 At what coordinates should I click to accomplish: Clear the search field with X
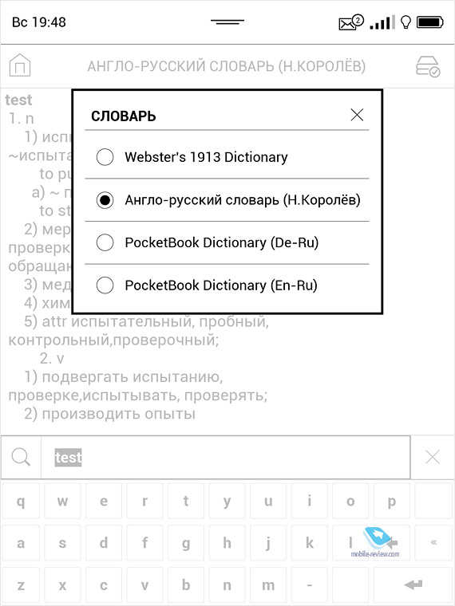[432, 457]
